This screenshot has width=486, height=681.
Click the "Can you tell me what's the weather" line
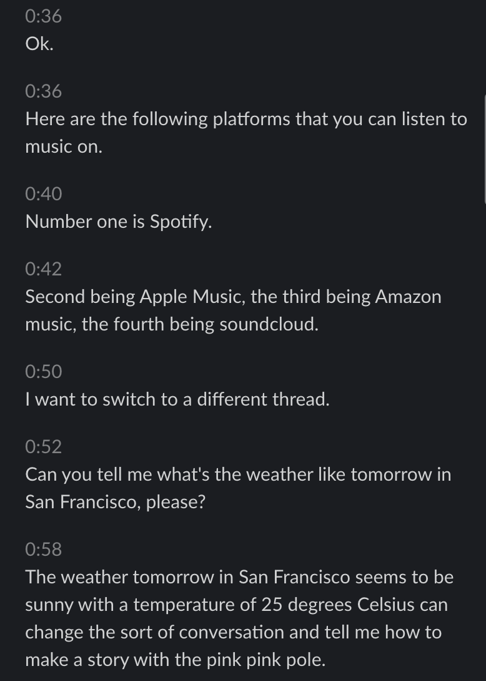[238, 474]
